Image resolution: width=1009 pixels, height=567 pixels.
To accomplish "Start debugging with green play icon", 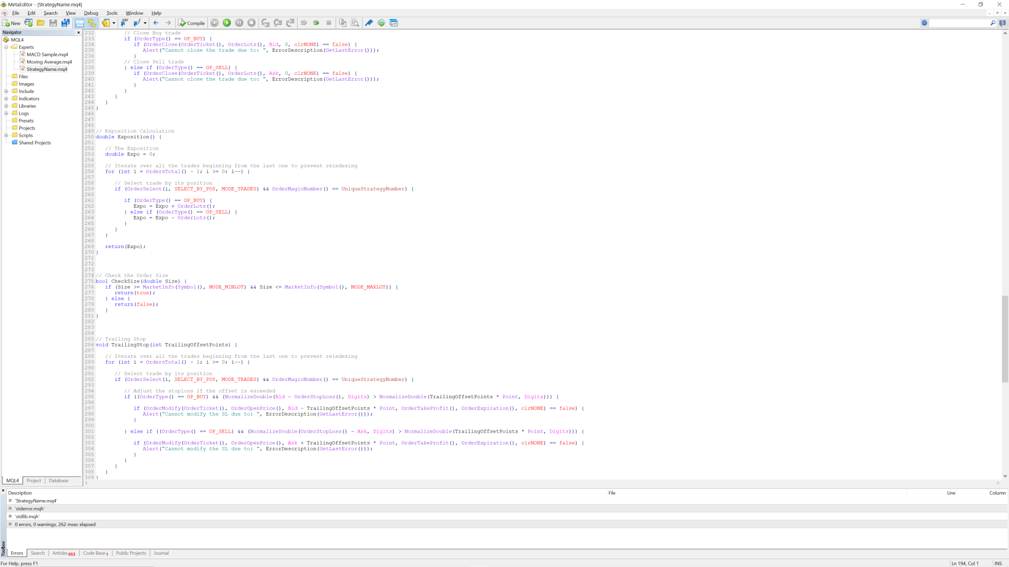I will point(227,23).
